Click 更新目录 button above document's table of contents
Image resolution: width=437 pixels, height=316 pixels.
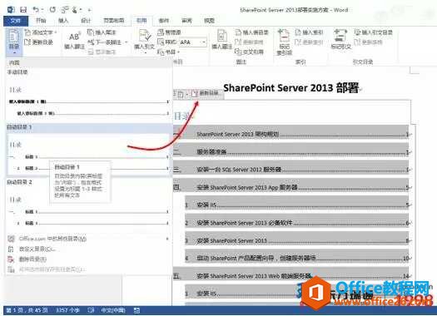(208, 93)
